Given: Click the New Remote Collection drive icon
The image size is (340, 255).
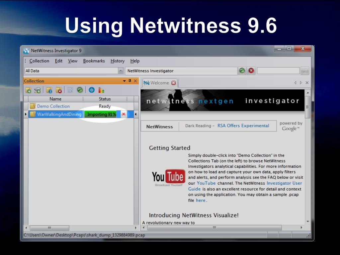Looking at the screenshot, I should pos(37,90).
